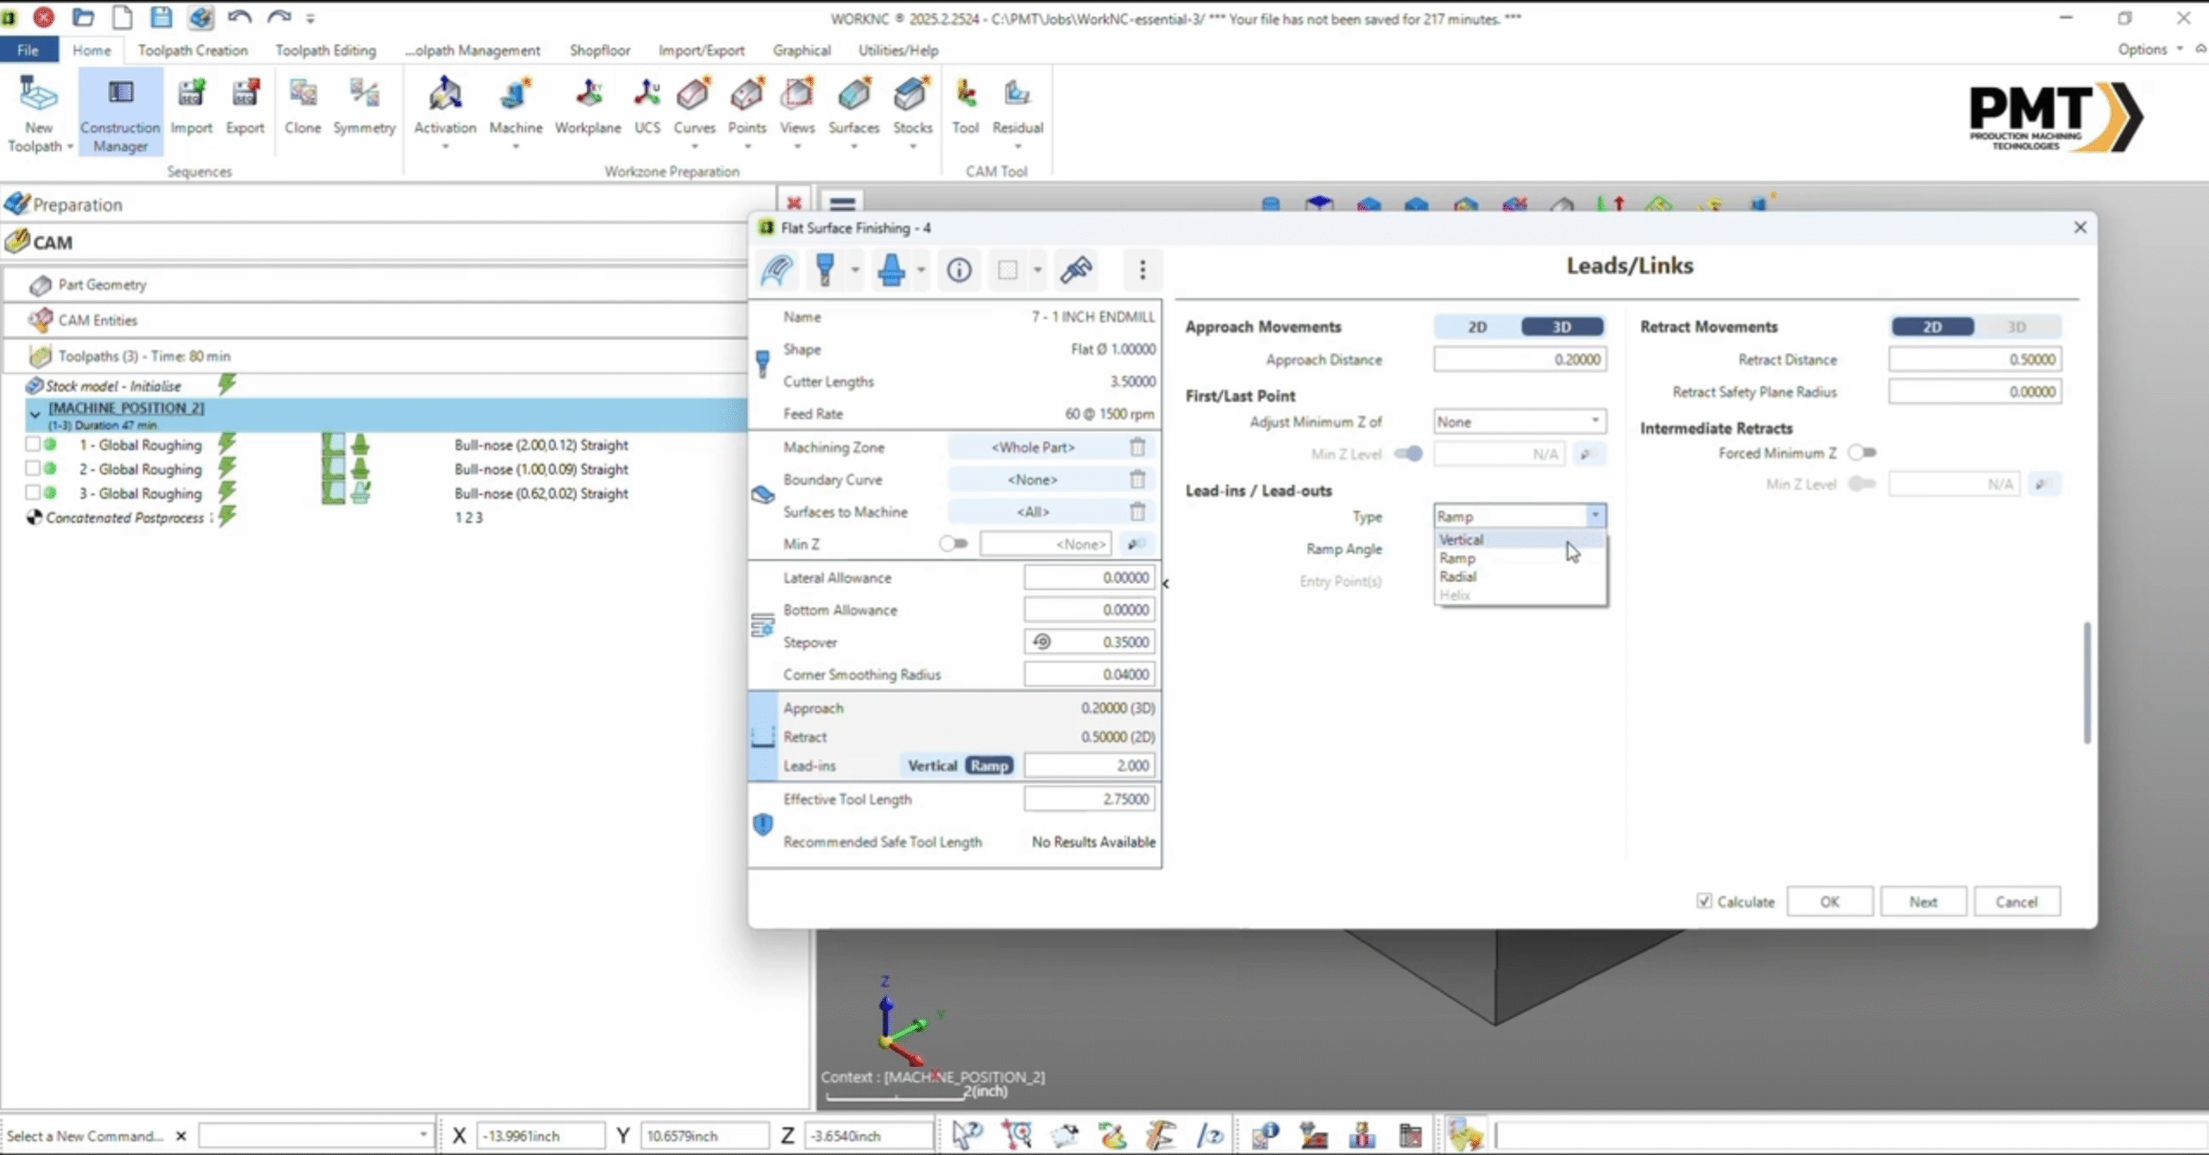
Task: Click the Cancel button in dialog
Action: (x=2016, y=901)
